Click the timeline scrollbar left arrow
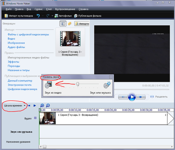 pyautogui.click(x=41, y=147)
